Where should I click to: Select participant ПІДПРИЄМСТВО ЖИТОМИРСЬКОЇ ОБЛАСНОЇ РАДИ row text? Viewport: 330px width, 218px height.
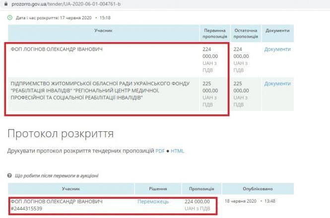tap(100, 91)
